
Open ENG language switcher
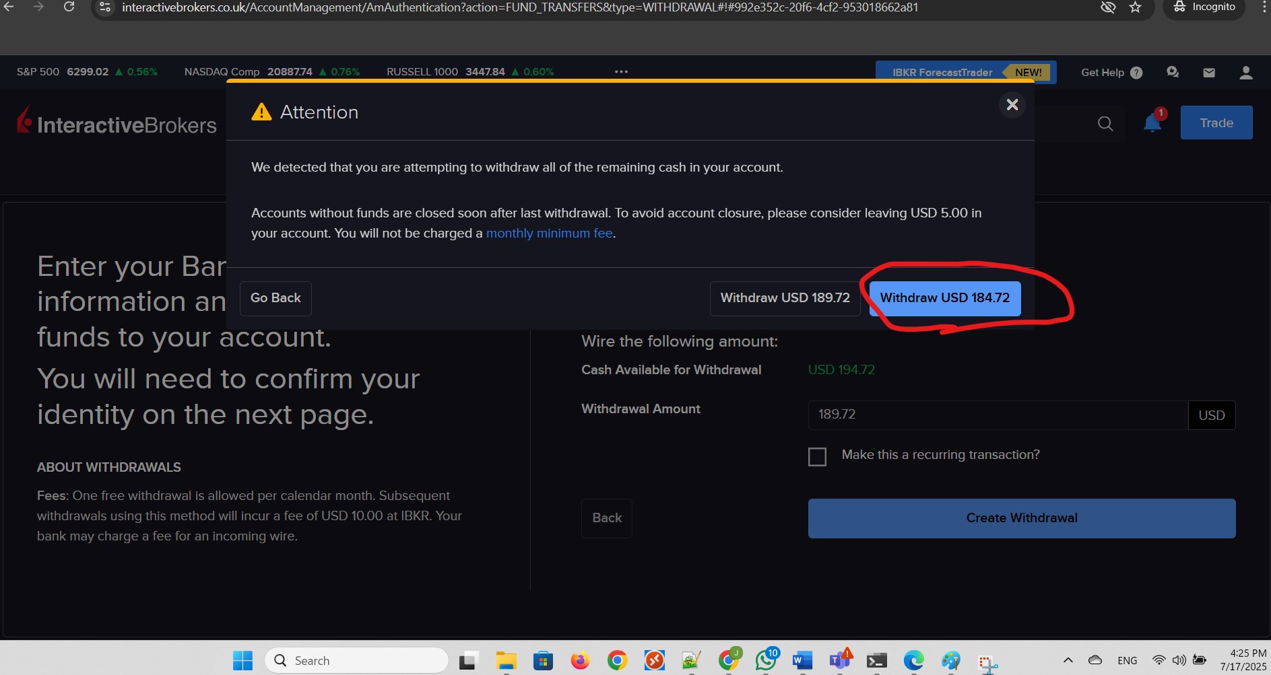point(1127,660)
